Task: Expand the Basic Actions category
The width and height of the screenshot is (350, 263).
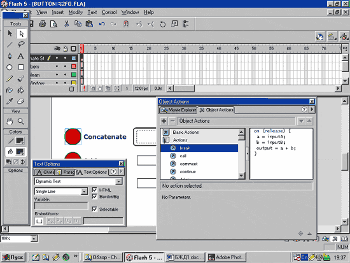Action: [166, 132]
